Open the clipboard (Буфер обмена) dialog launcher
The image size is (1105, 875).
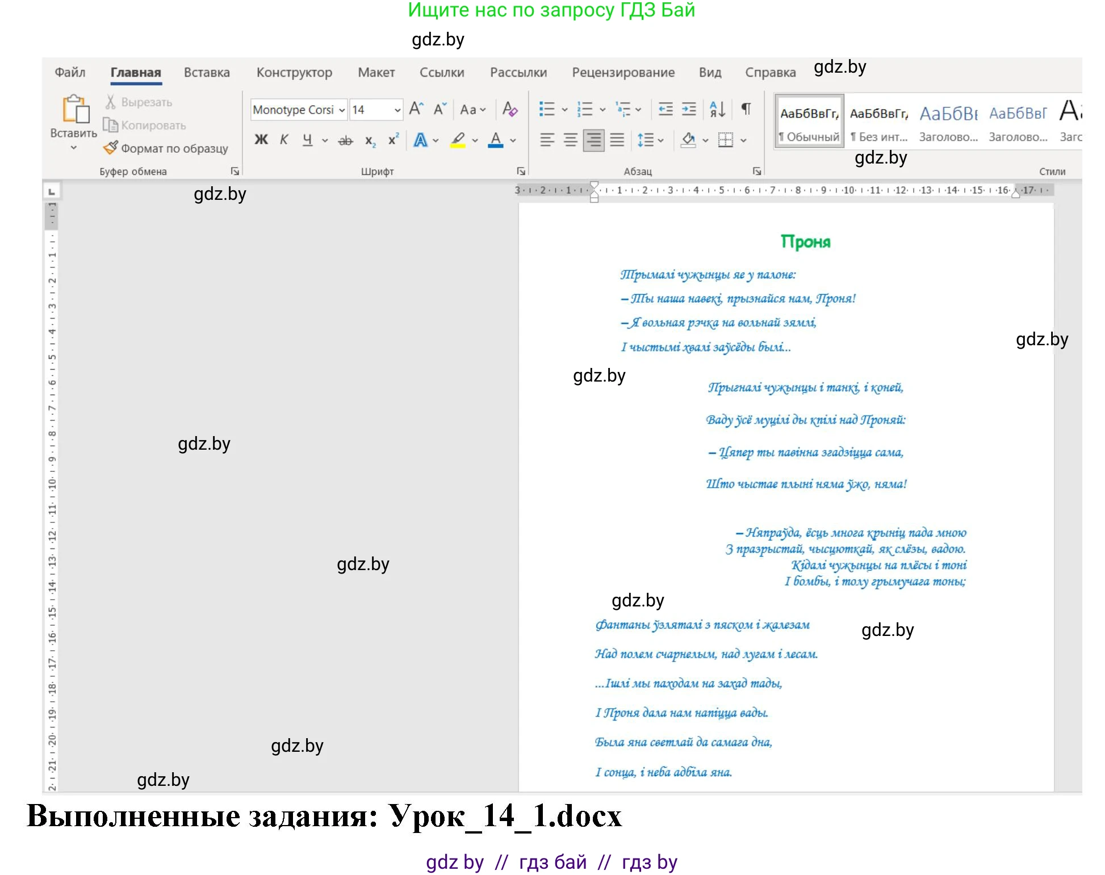coord(235,171)
